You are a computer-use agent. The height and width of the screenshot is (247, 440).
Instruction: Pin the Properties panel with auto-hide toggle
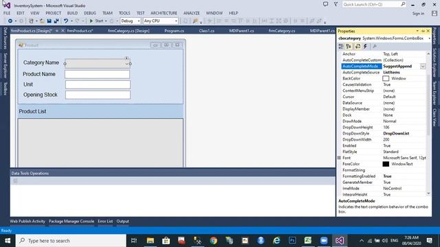coord(423,31)
